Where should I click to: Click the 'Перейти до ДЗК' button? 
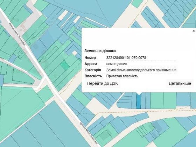102,83
